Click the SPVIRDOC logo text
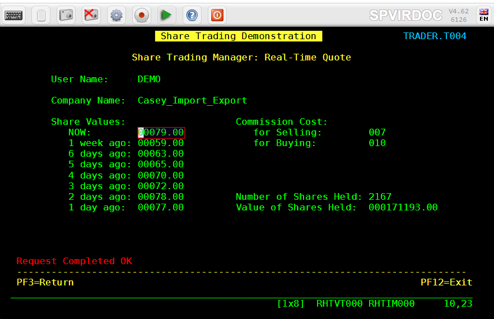The height and width of the screenshot is (319, 494). [x=406, y=15]
